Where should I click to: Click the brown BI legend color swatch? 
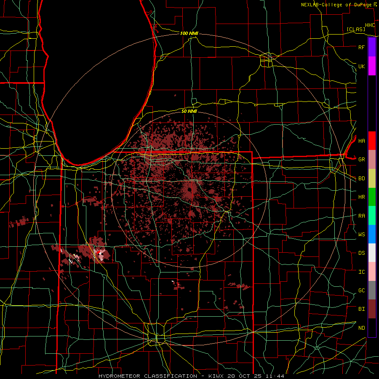click(372, 309)
